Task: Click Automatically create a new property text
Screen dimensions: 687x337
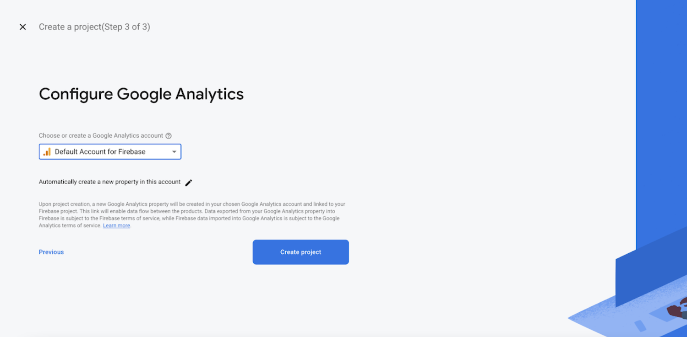Action: point(110,182)
